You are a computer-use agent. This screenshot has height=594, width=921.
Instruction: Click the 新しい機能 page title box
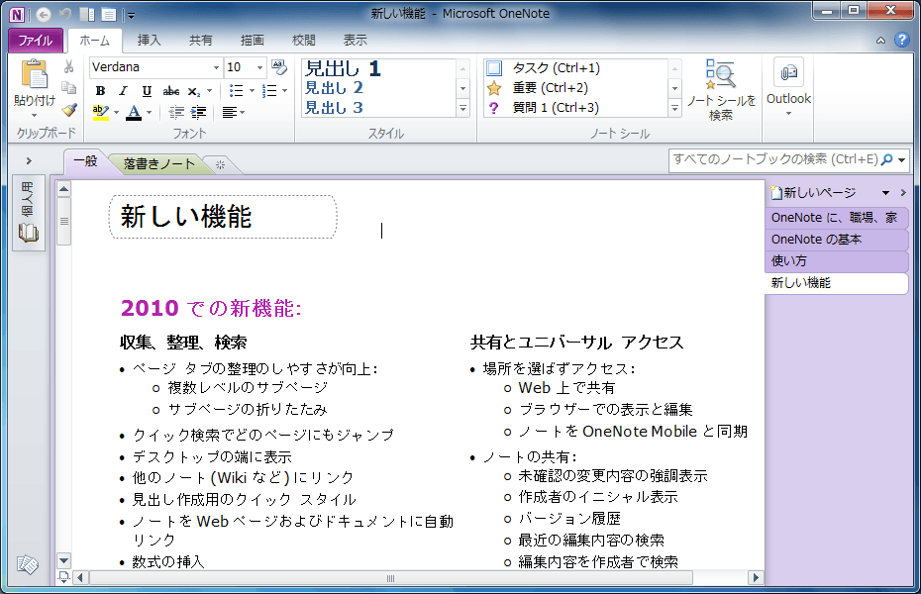tap(223, 217)
